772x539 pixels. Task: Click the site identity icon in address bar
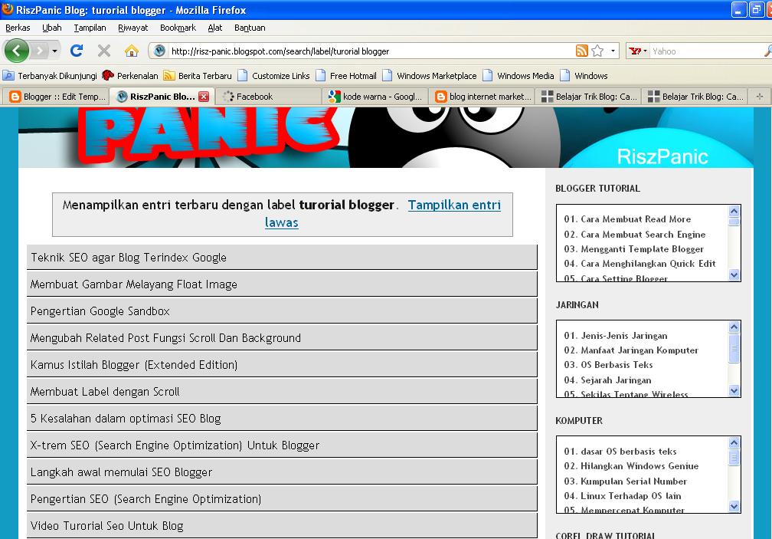159,51
